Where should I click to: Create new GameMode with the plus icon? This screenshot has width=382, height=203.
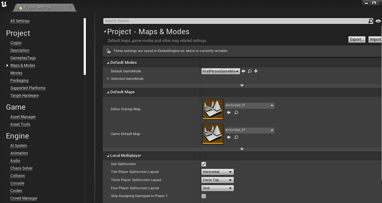256,71
